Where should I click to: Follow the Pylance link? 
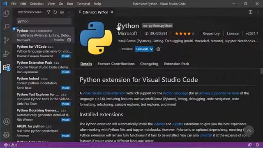point(159,124)
